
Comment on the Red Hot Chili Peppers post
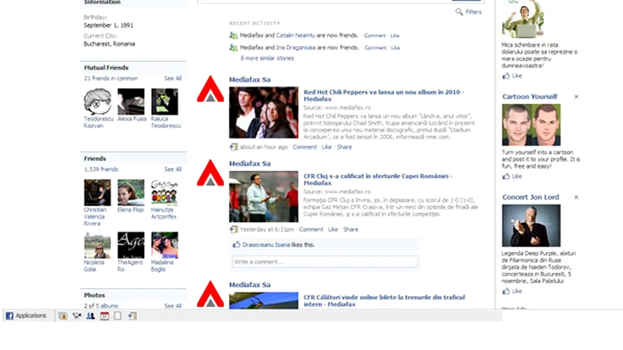305,147
